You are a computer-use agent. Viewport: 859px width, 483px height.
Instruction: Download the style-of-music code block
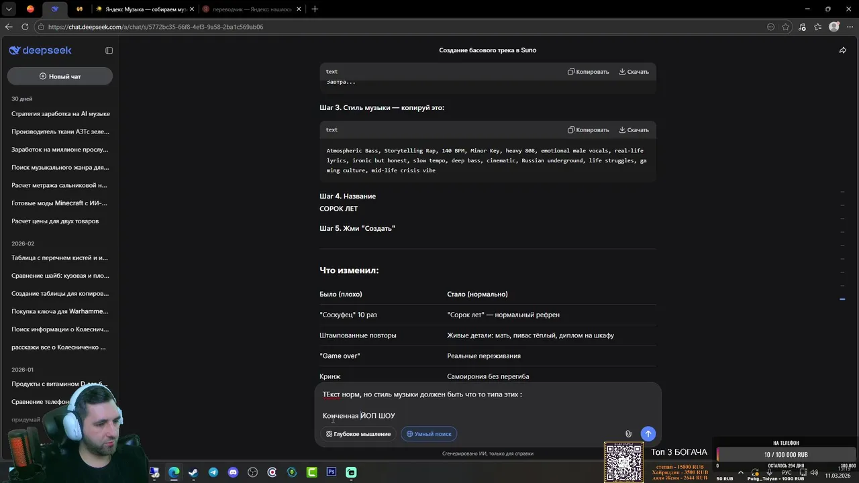pyautogui.click(x=634, y=130)
